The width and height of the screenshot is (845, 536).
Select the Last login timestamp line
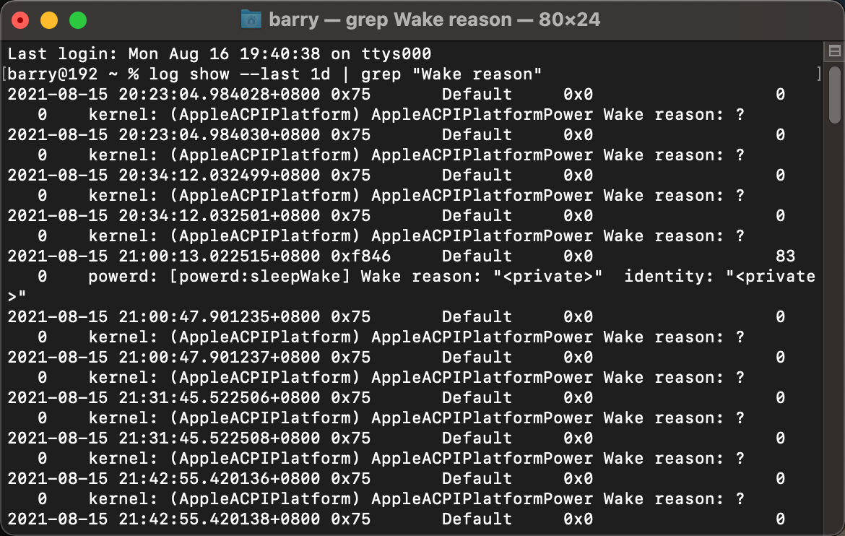[217, 53]
